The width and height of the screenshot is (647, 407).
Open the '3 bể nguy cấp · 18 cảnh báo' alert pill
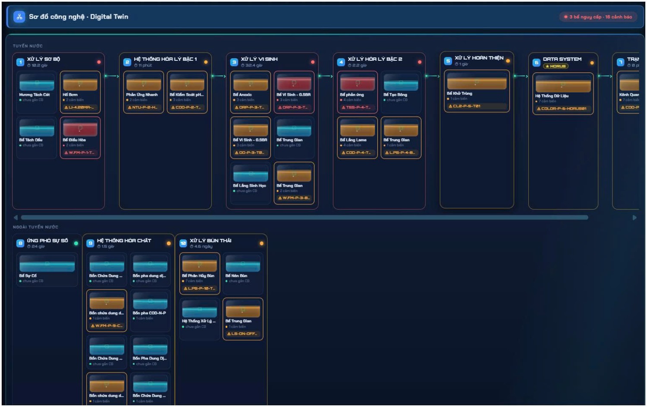[598, 17]
